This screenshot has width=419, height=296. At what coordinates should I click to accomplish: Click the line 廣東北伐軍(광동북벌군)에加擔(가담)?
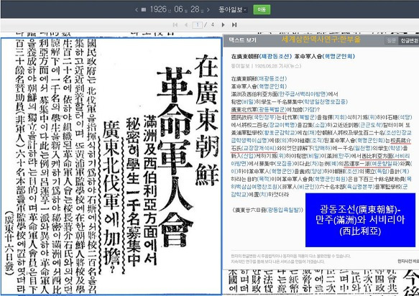click(275, 109)
